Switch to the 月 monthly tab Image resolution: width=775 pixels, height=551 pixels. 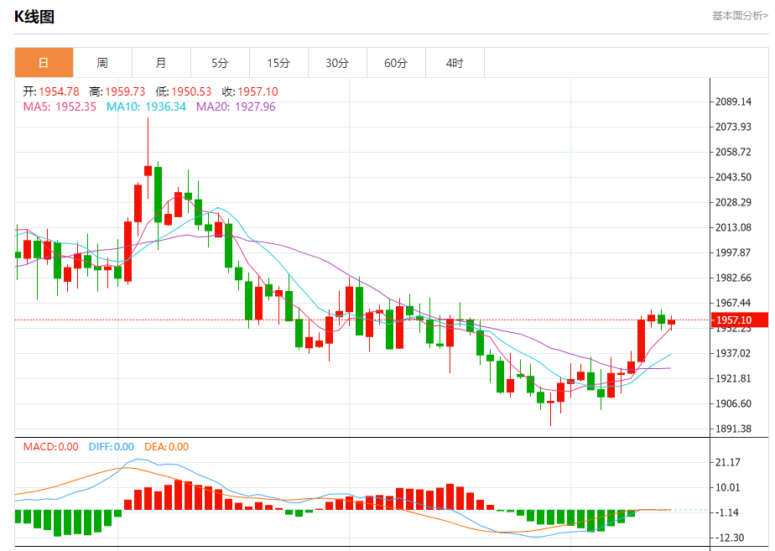click(x=161, y=63)
